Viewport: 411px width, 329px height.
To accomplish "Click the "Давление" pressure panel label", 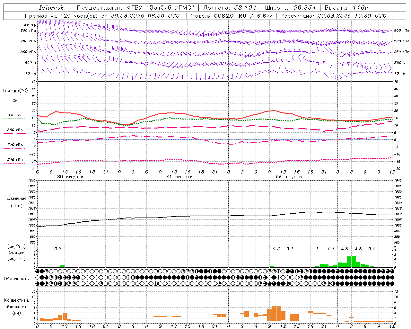I will point(17,199).
